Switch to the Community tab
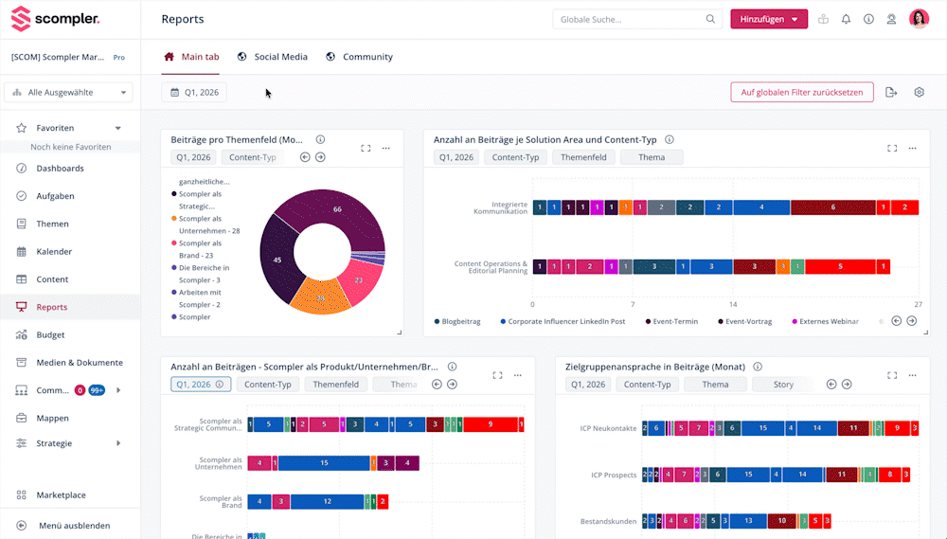This screenshot has width=947, height=539. (x=359, y=57)
